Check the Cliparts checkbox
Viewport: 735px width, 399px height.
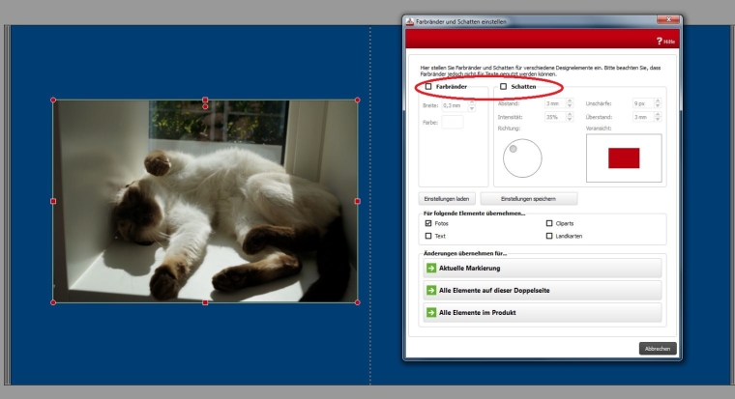[x=549, y=223]
